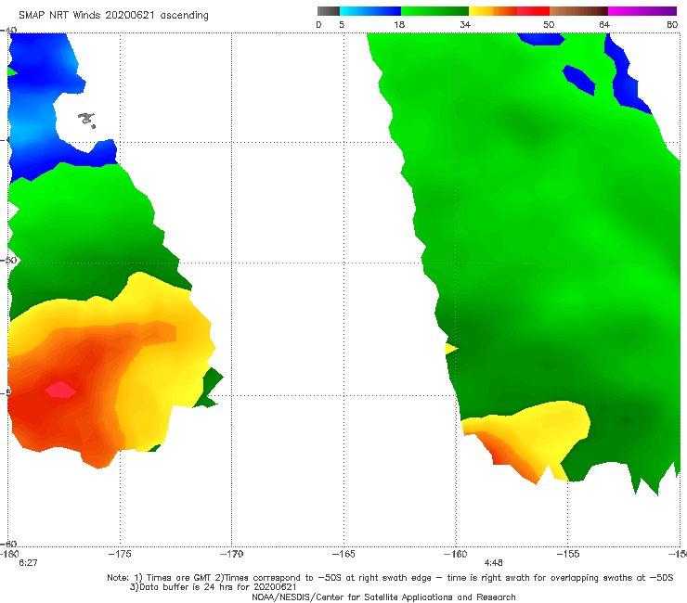This screenshot has width=687, height=603.
Task: Select the brown 50-64 color bar segment
Action: point(578,11)
